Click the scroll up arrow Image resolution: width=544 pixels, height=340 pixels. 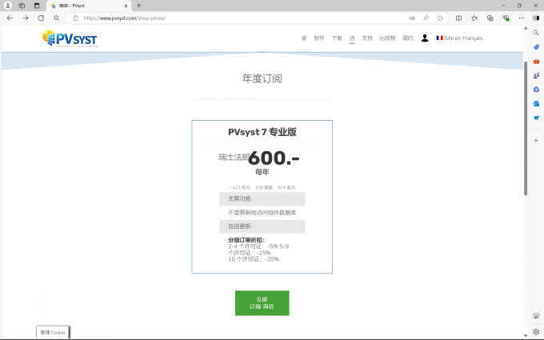coord(526,28)
